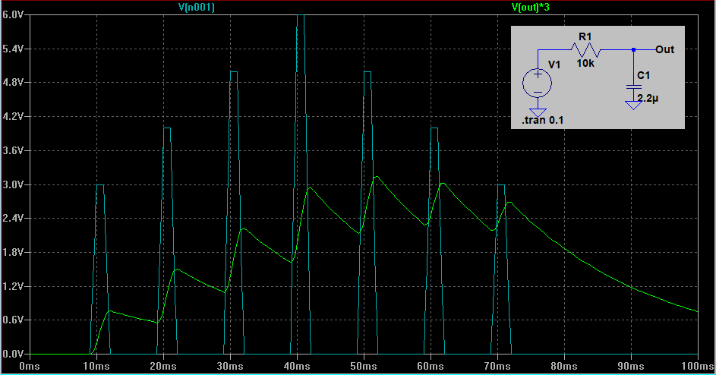Click the 60ms time axis label
This screenshot has width=716, height=375.
pos(431,366)
